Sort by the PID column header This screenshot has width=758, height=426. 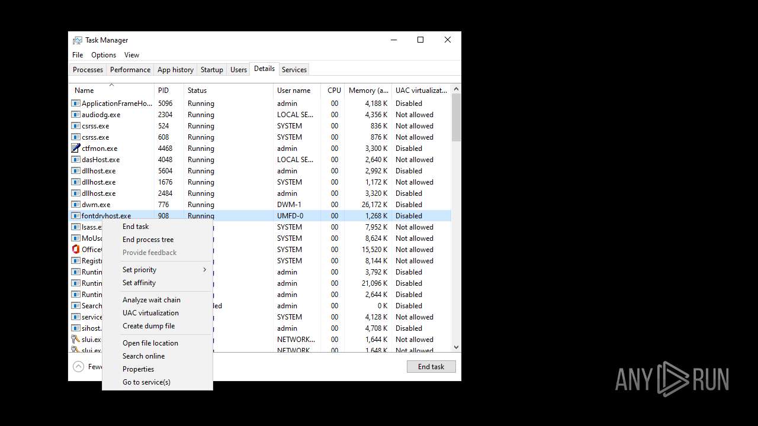(169, 91)
